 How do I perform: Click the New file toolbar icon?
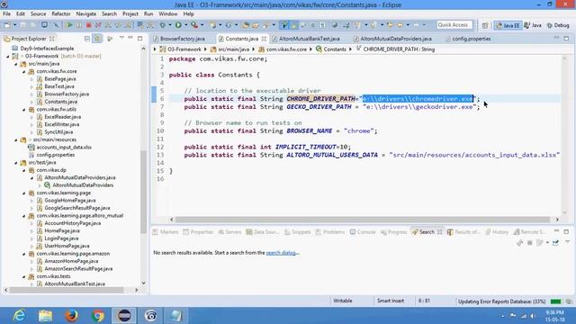7,25
